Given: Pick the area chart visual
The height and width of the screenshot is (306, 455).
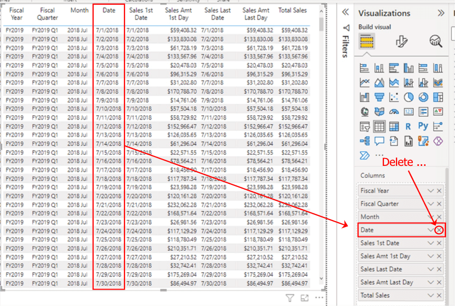Looking at the screenshot, I should coord(379,83).
